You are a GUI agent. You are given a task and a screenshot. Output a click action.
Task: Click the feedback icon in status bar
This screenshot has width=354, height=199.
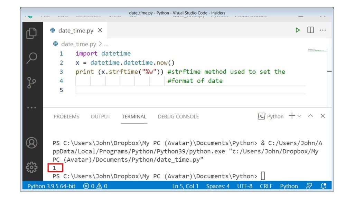(309, 186)
